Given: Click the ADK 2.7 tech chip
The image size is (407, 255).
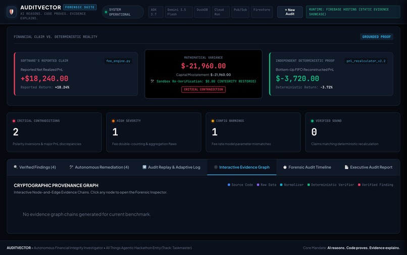Looking at the screenshot, I should point(156,12).
